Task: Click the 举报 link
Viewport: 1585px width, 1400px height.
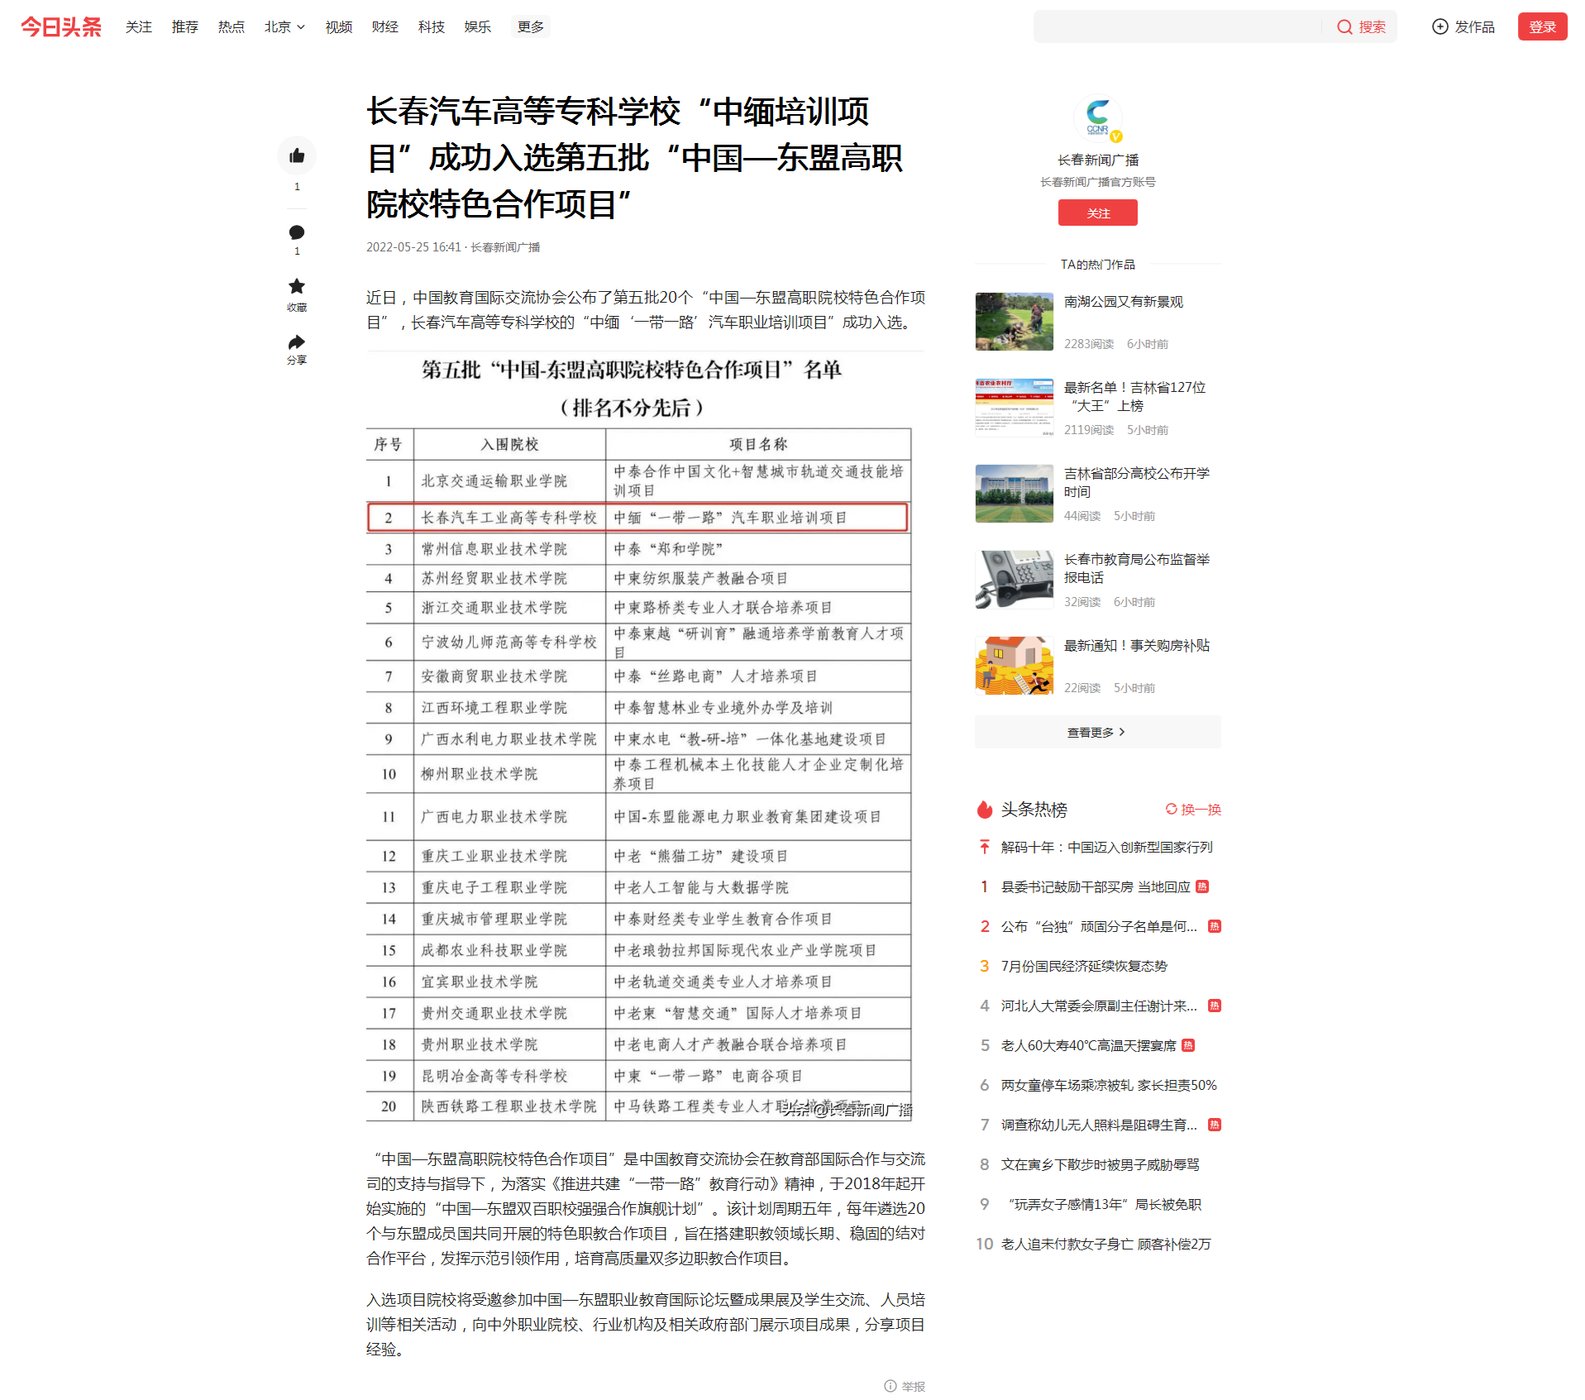Action: coord(912,1386)
